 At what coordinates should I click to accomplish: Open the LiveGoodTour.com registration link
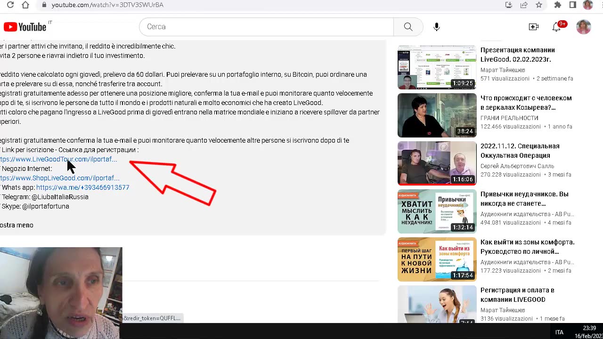pyautogui.click(x=58, y=159)
